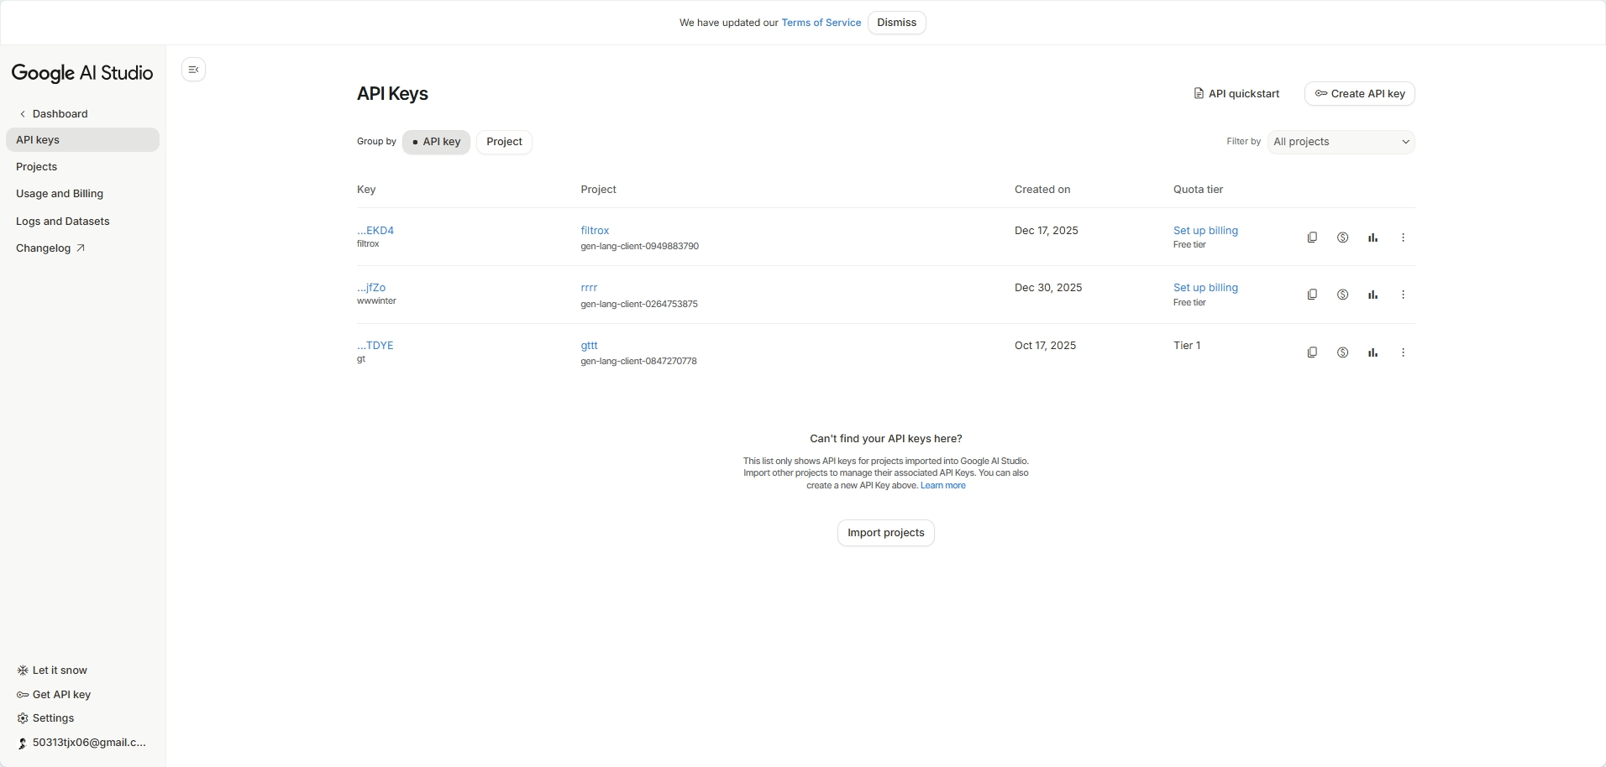
Task: Open billing icon for the ...TDYE key
Action: (1342, 352)
